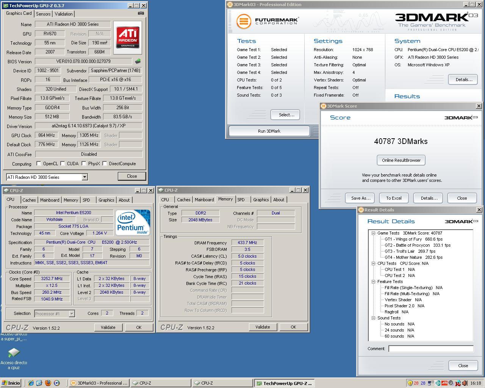Collapse the Sound Tests tree node

tap(373, 318)
